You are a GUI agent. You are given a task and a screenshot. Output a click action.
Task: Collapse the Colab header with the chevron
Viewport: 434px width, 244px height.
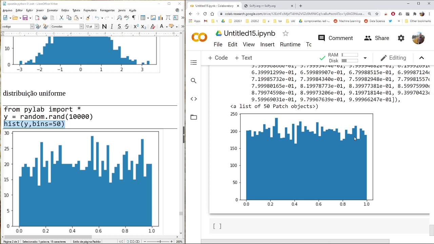click(x=421, y=58)
